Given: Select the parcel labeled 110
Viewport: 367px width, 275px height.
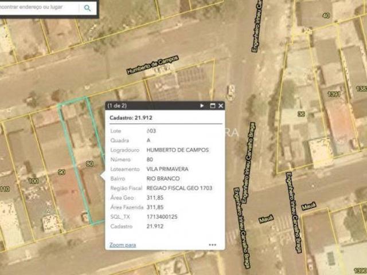Looking at the screenshot, I should click(5, 189).
